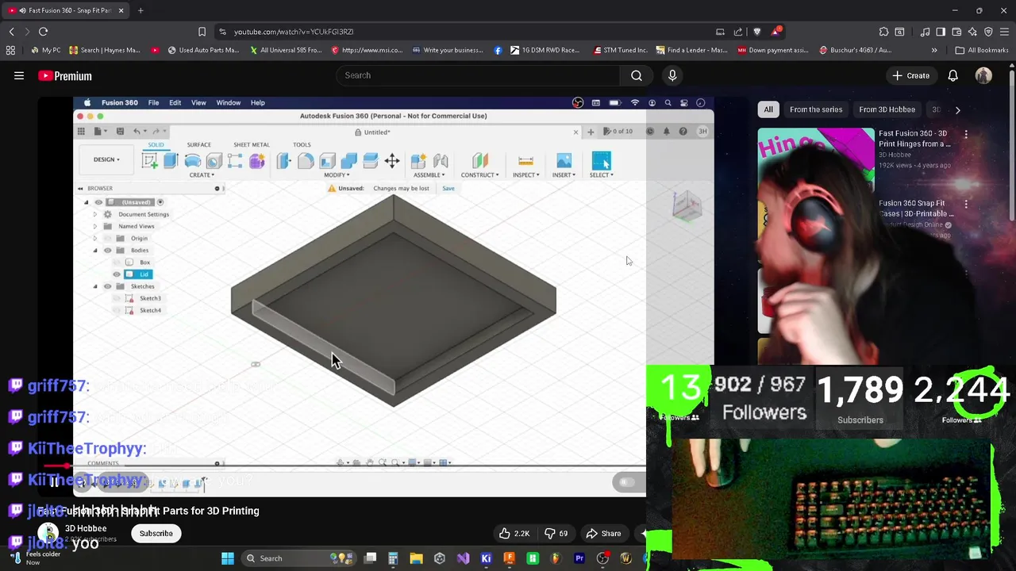The image size is (1016, 571).
Task: Switch to the SHEET METAL ribbon tab
Action: point(251,145)
